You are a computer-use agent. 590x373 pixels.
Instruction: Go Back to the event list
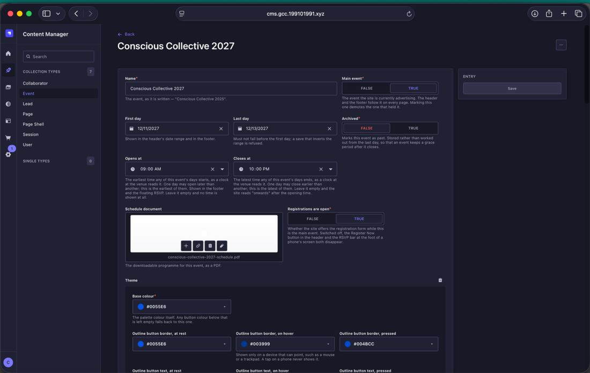click(126, 34)
